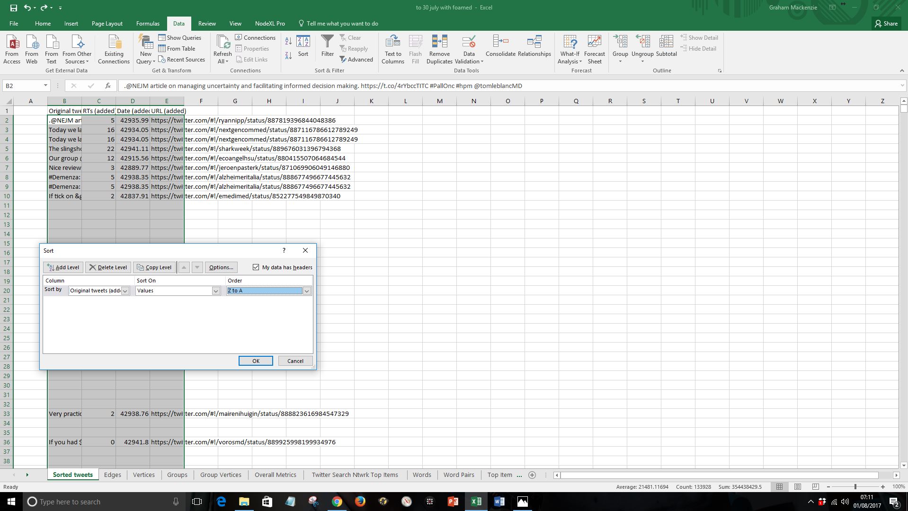908x511 pixels.
Task: Expand the Order Z to A dropdown
Action: (307, 291)
